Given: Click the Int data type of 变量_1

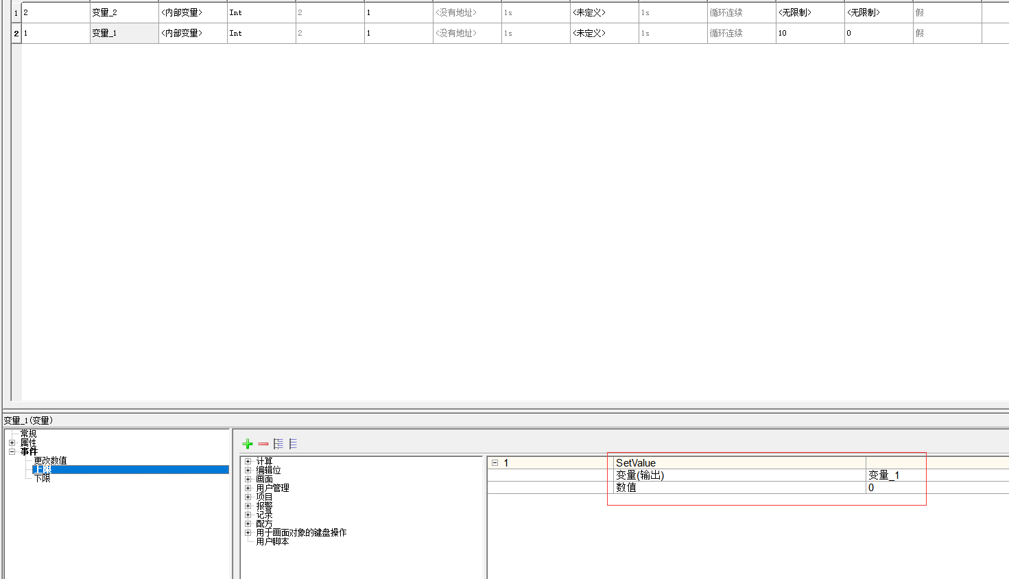Looking at the screenshot, I should pyautogui.click(x=261, y=34).
